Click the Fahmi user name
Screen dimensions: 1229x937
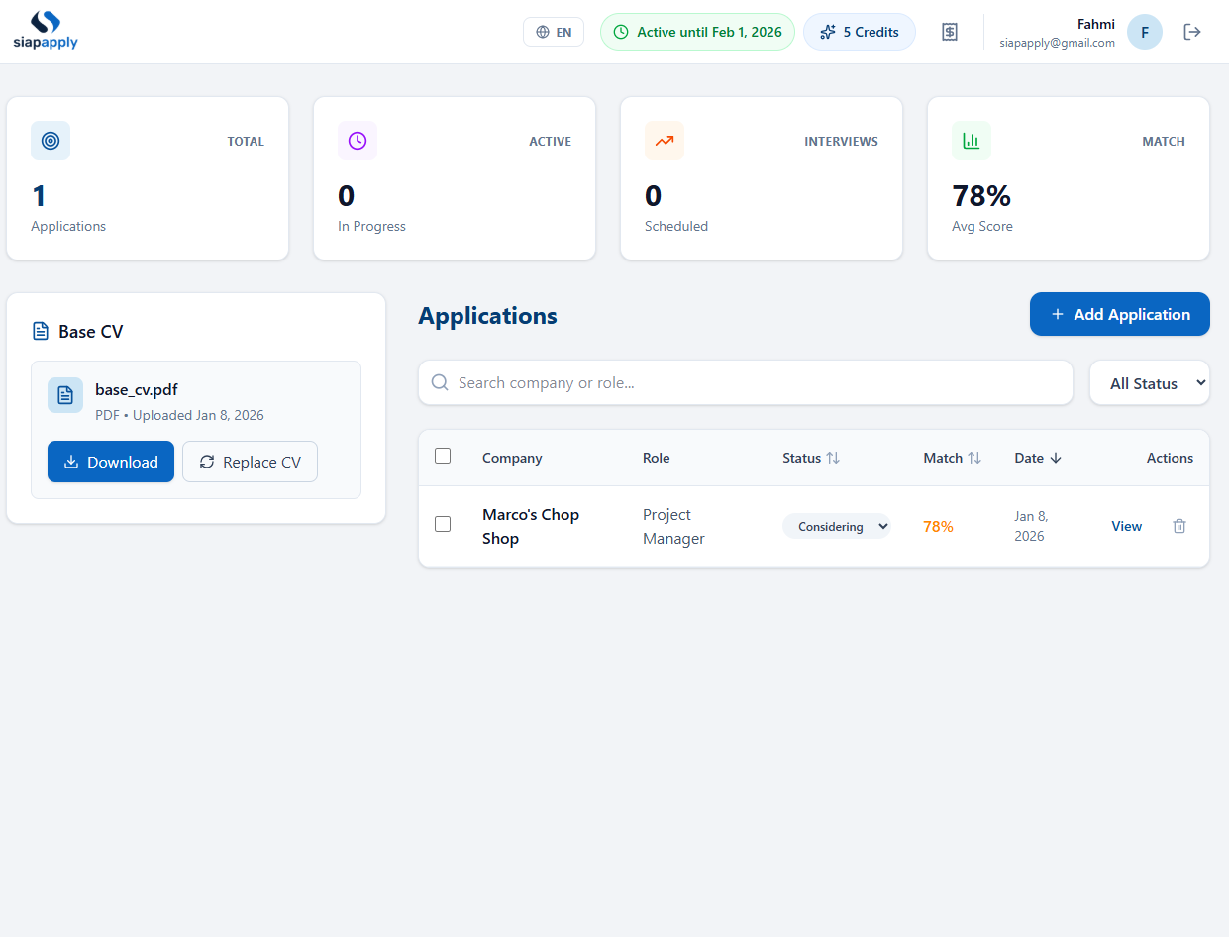point(1096,24)
